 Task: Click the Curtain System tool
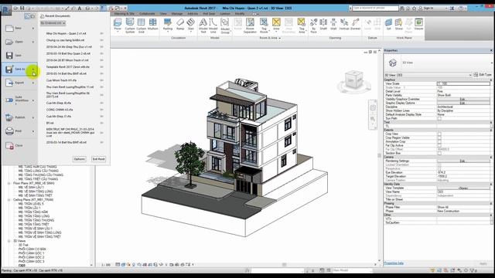[x=130, y=25]
